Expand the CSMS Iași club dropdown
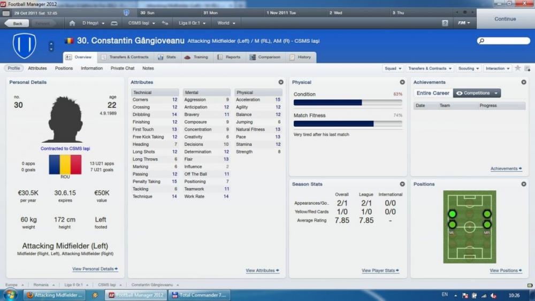Image resolution: width=535 pixels, height=301 pixels. pyautogui.click(x=142, y=23)
